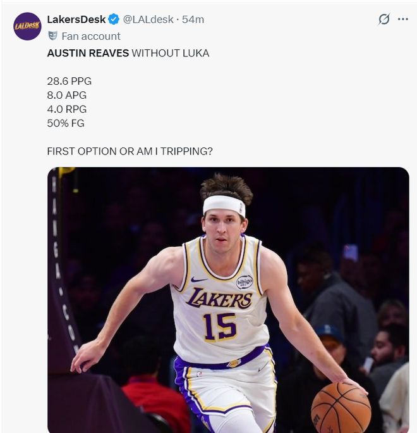Image resolution: width=417 pixels, height=433 pixels.
Task: Click the 8.0 APG stat line
Action: tap(67, 95)
